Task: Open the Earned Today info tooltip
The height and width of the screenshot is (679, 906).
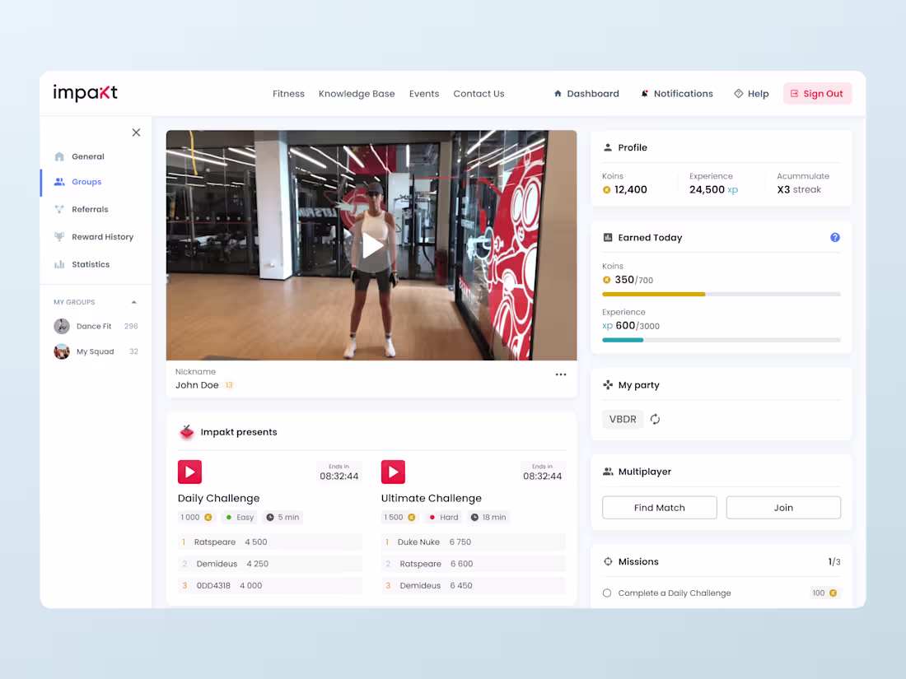Action: [x=834, y=237]
